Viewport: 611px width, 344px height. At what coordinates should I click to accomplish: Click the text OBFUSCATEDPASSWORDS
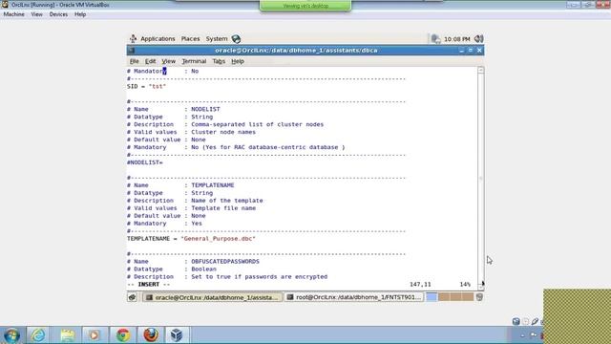(225, 261)
